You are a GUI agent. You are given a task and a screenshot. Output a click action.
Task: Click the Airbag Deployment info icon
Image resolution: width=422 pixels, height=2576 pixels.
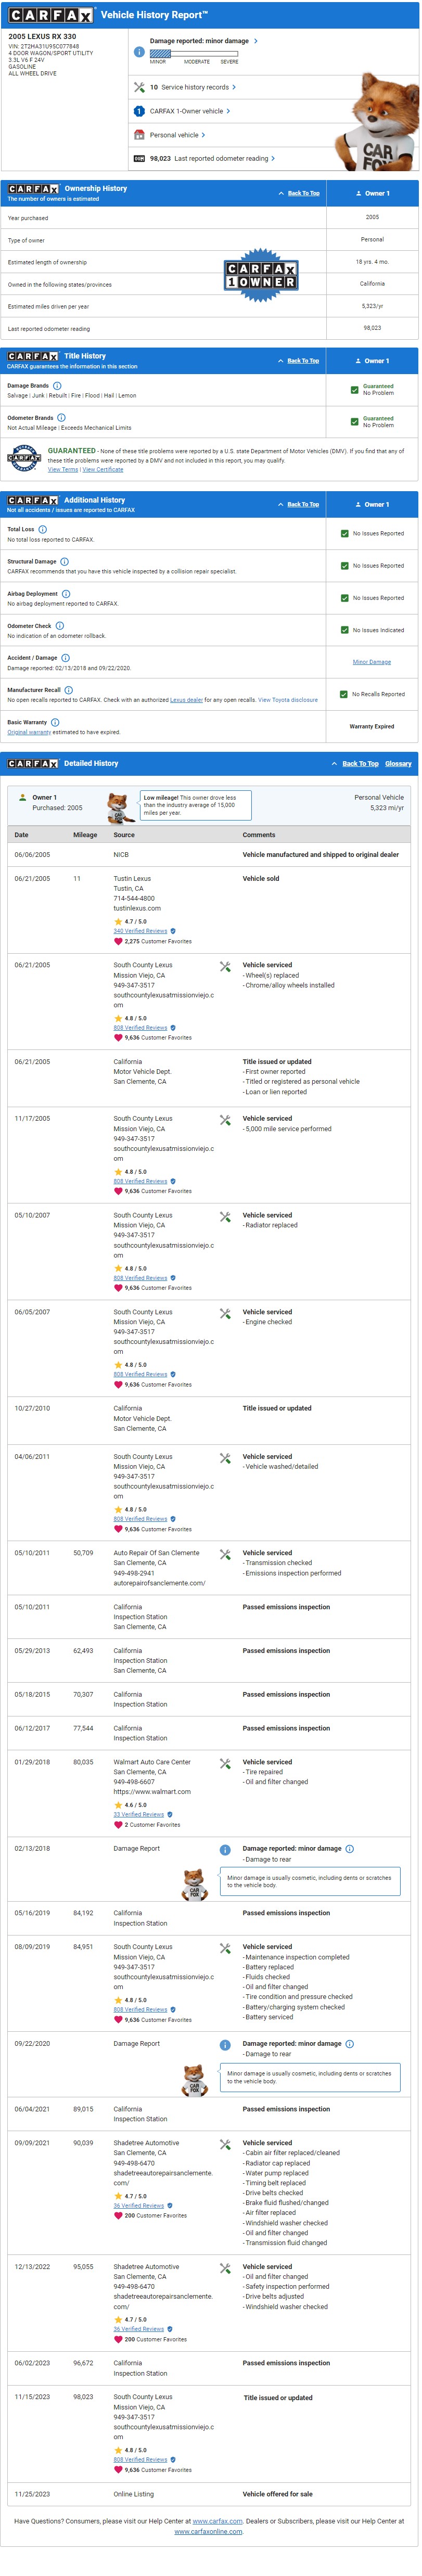66,594
